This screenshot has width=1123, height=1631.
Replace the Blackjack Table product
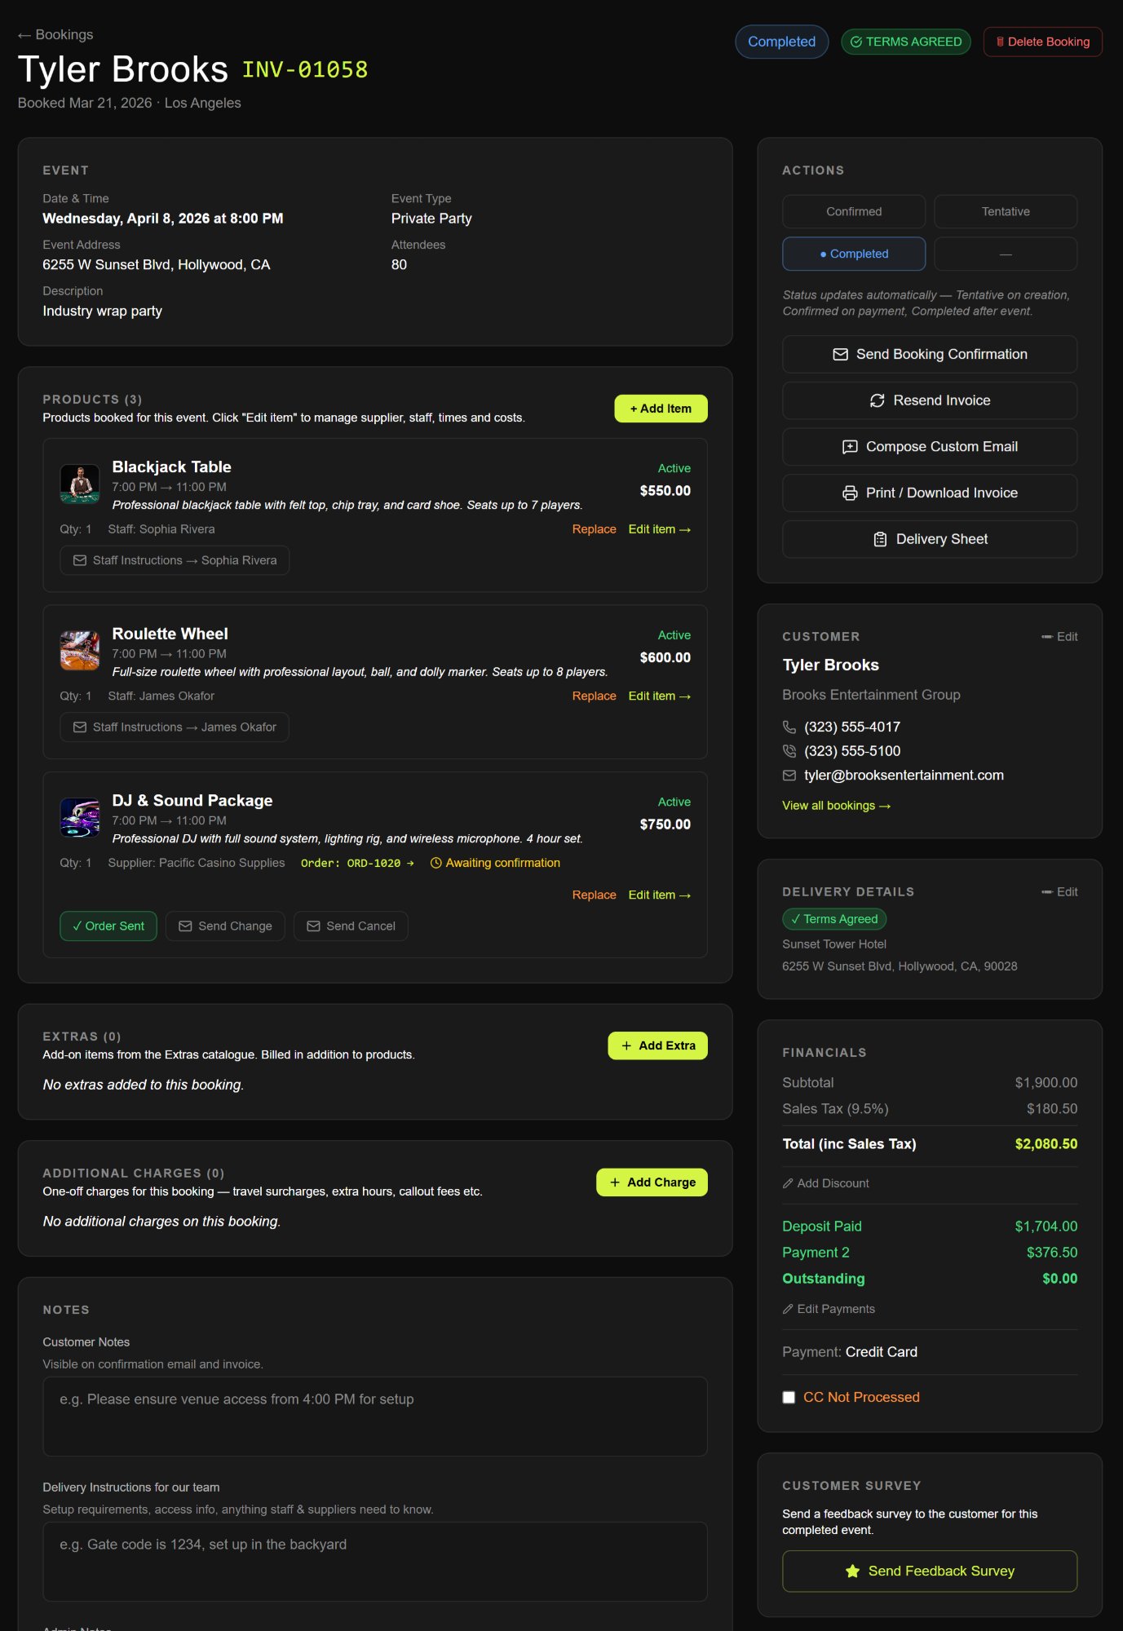coord(594,529)
